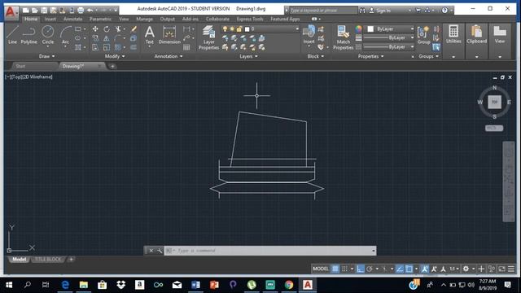Switch to the Output ribbon tab
This screenshot has height=293, width=521.
coord(168,19)
